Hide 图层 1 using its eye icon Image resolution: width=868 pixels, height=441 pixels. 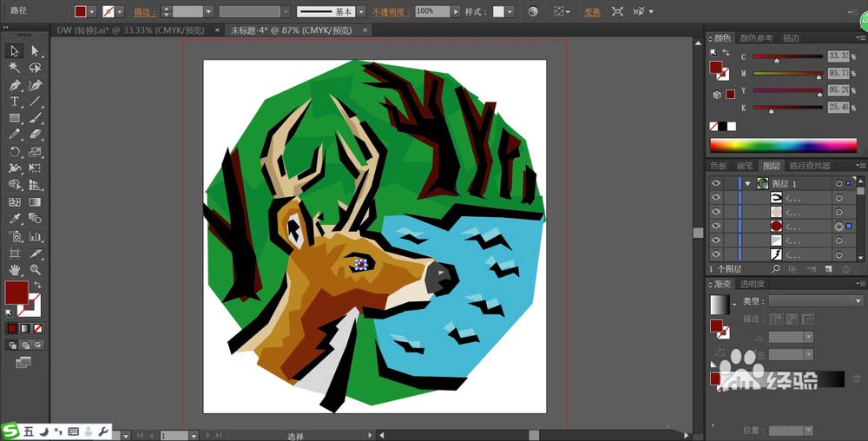(716, 183)
